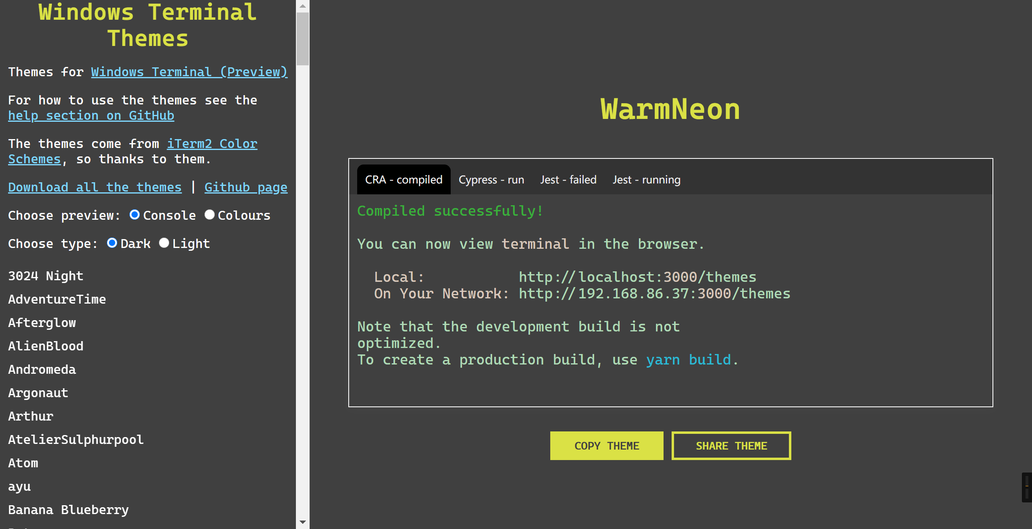
Task: Visit the Github page link
Action: tap(246, 187)
